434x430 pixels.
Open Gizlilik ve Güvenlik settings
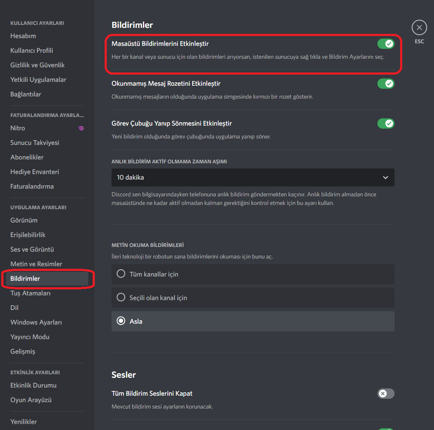37,65
